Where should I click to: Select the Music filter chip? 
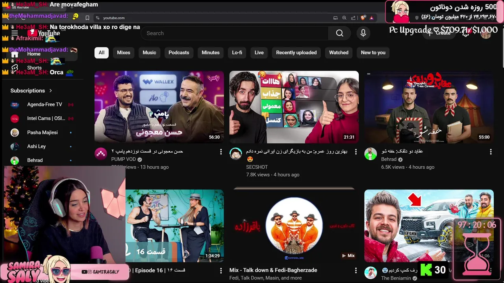(x=149, y=53)
